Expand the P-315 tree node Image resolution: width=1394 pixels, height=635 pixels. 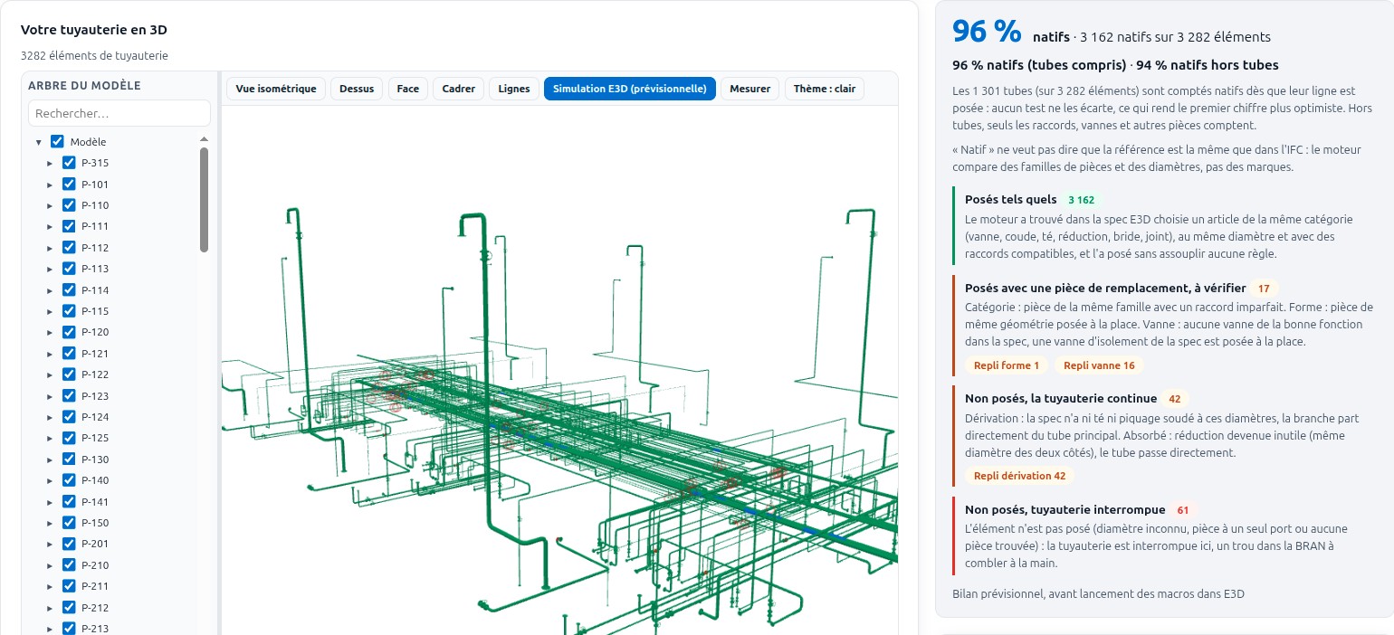pos(50,163)
